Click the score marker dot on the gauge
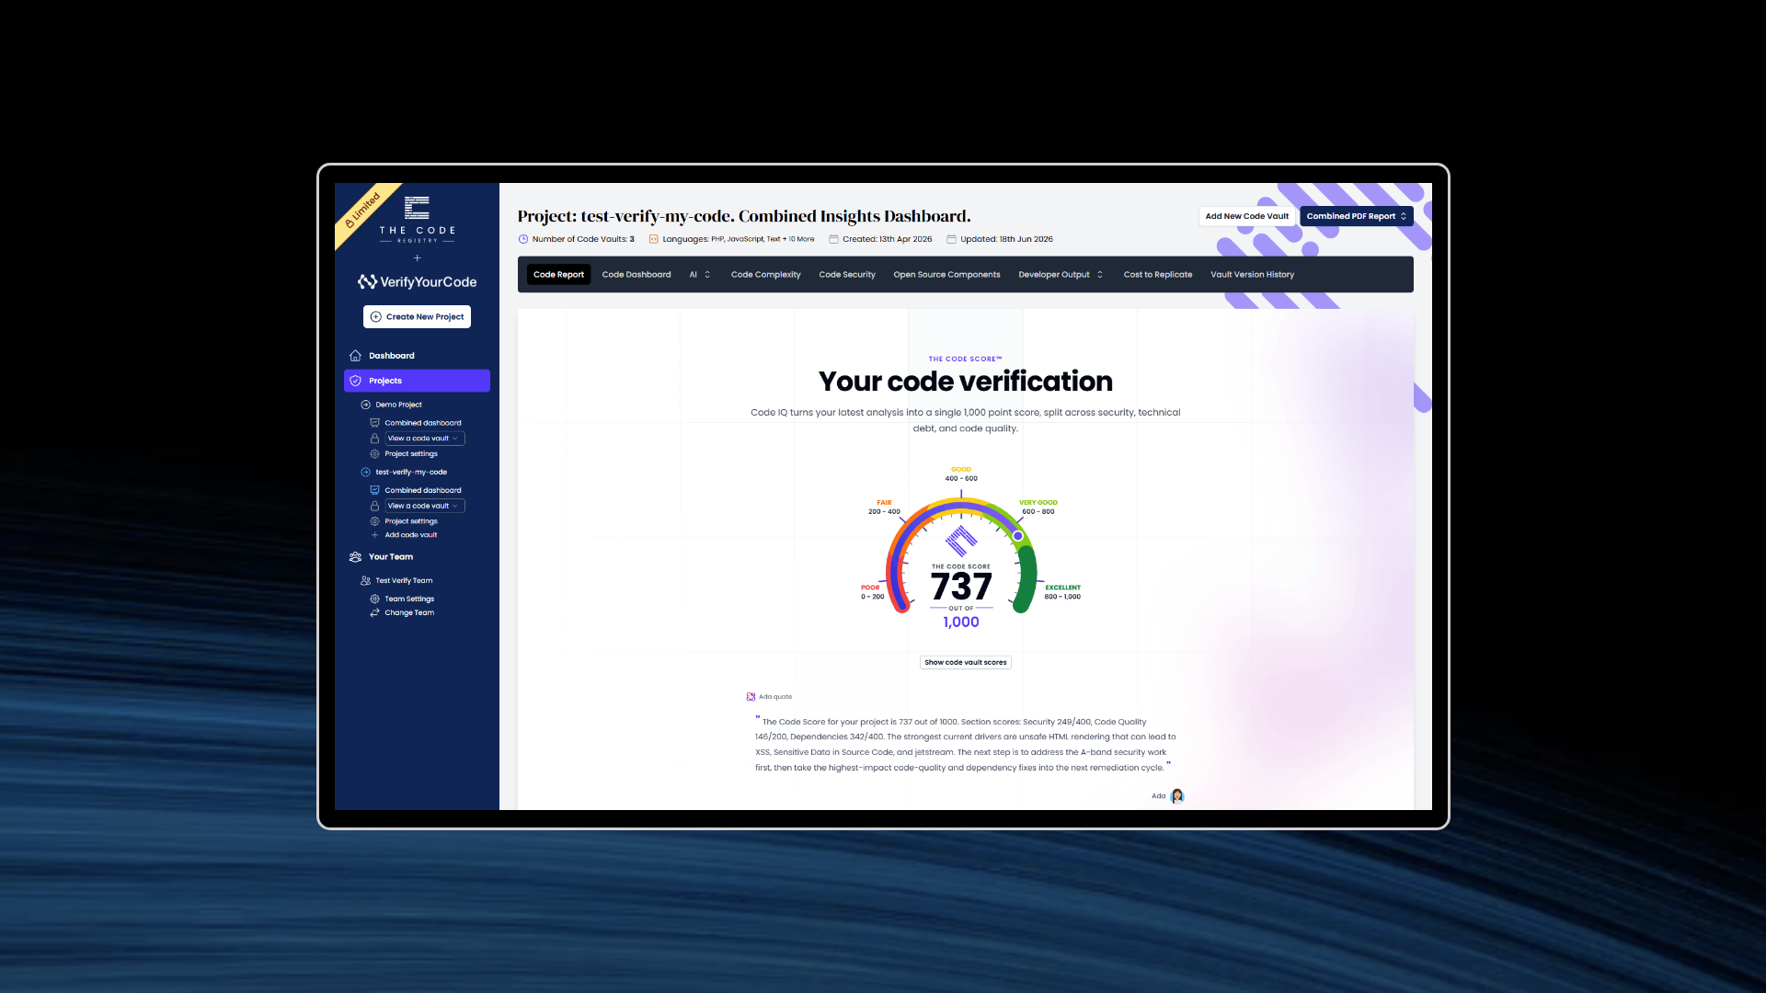 point(1017,536)
